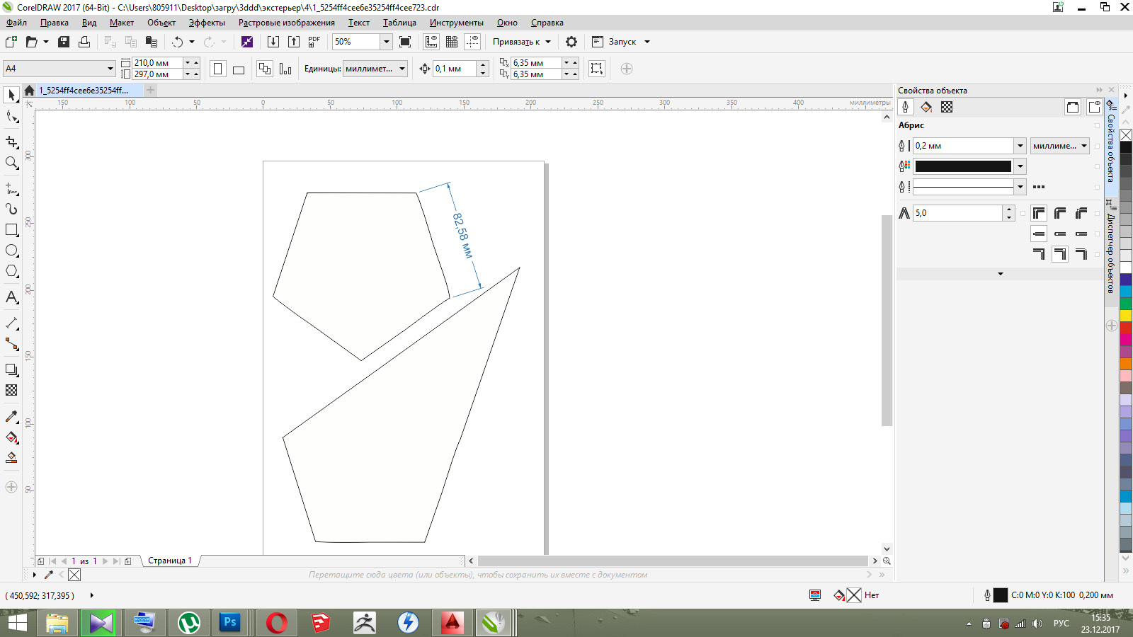The image size is (1133, 637).
Task: Click the Print icon
Action: click(x=84, y=42)
